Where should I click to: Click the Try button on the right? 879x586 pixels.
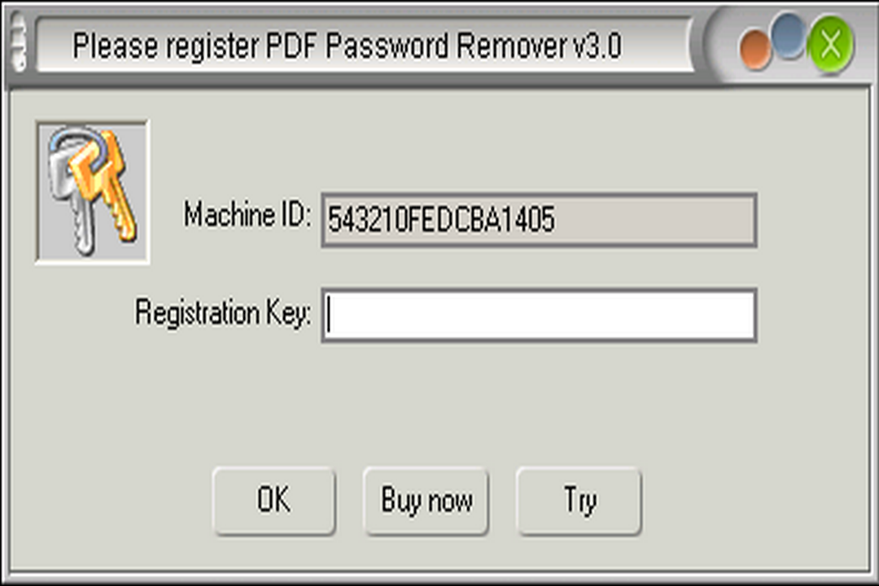click(x=579, y=501)
